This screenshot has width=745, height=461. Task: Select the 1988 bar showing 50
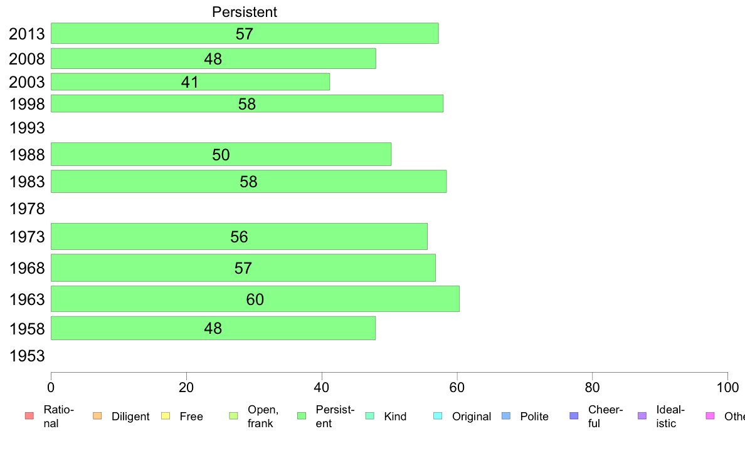221,154
